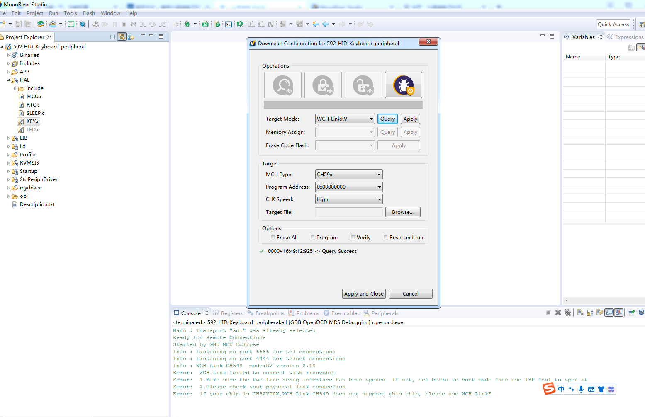Expand the StdPeriphDriver folder

pos(8,179)
